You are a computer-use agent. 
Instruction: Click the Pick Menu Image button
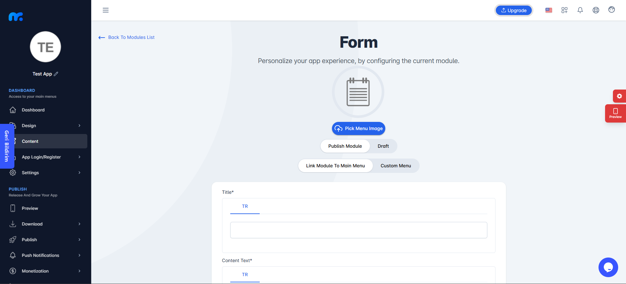tap(358, 128)
